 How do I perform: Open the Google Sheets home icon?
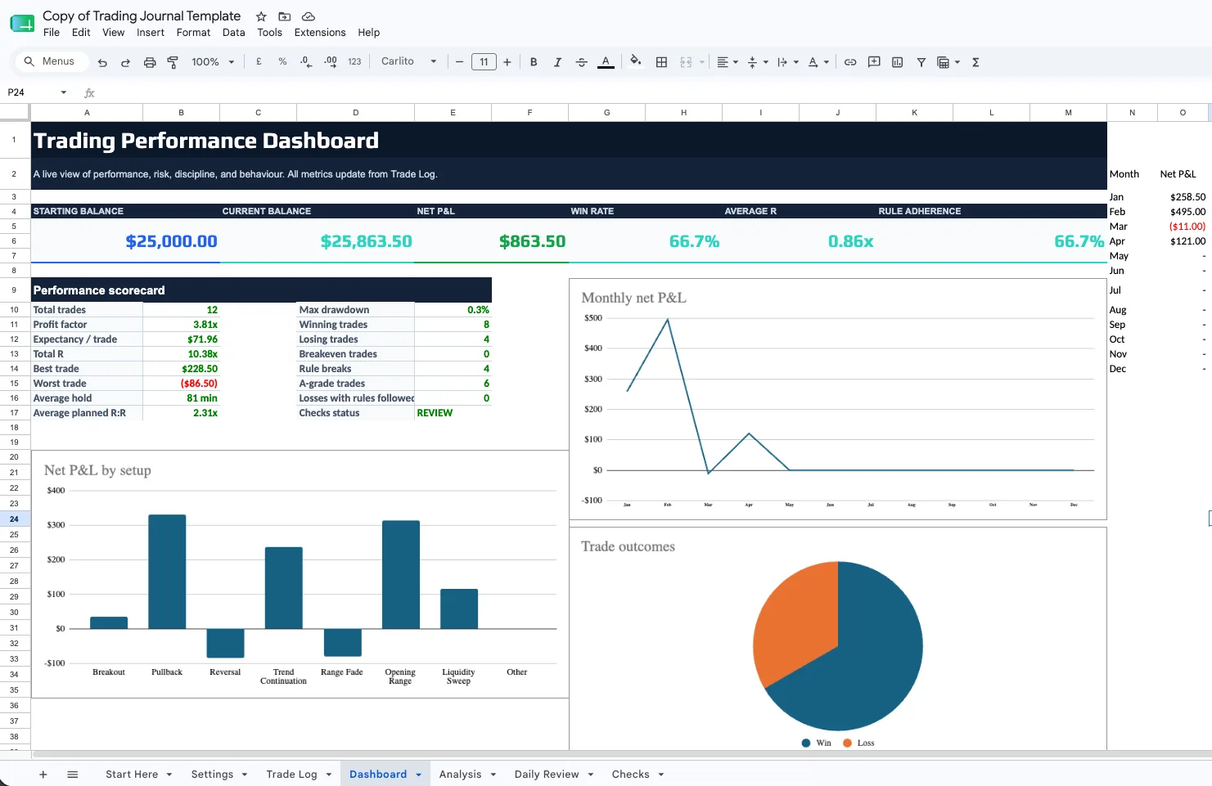22,24
